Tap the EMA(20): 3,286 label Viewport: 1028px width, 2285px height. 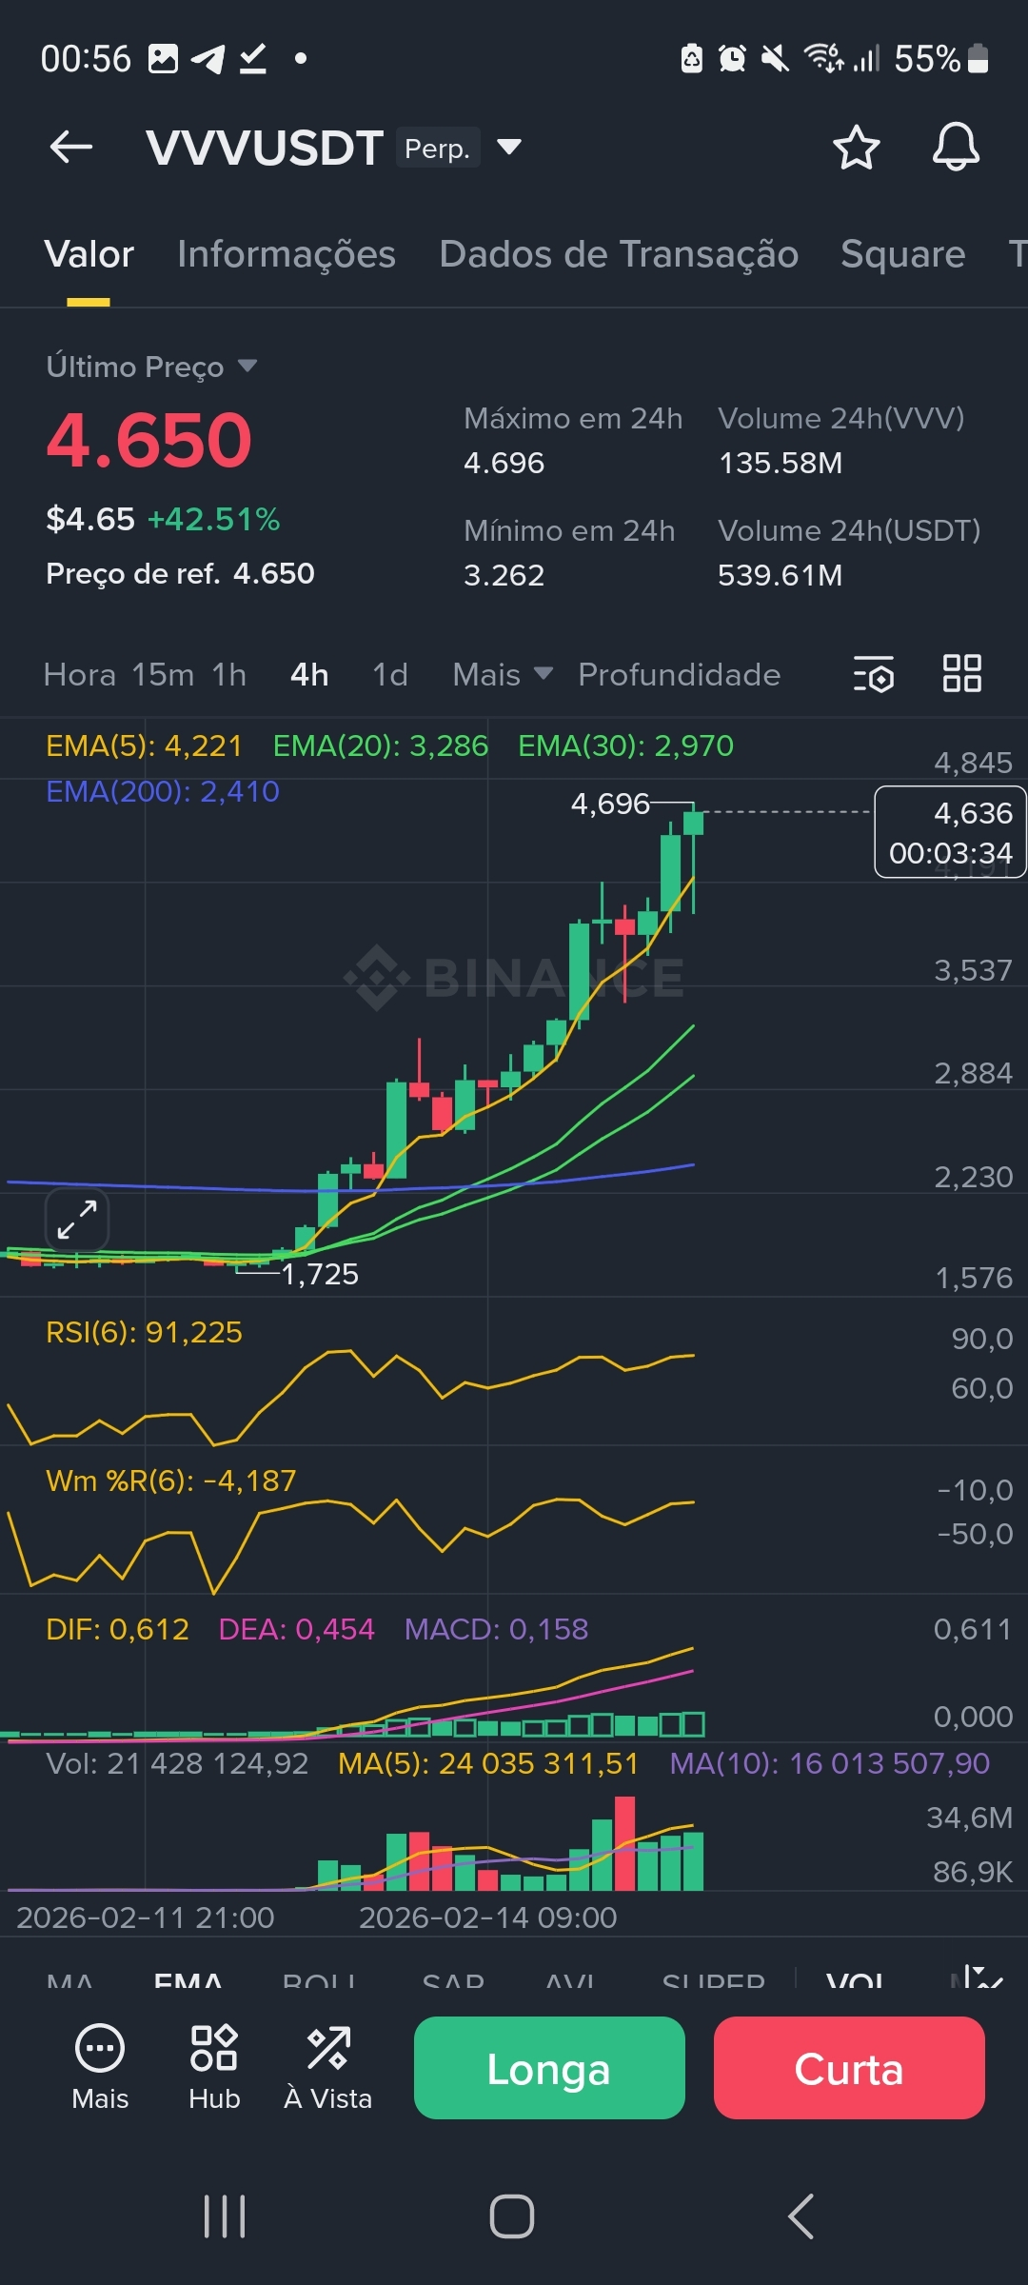tap(381, 745)
